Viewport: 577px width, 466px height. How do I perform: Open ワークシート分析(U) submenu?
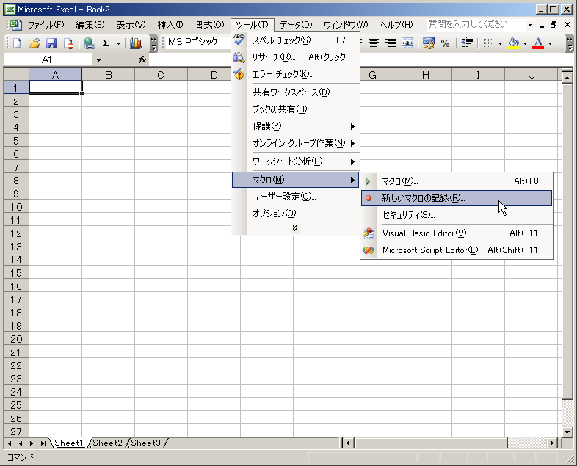point(296,161)
